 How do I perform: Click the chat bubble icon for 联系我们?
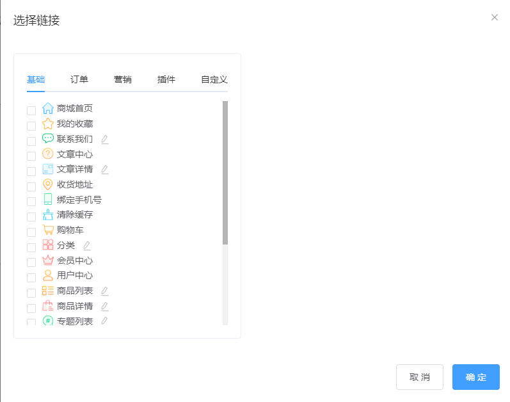tap(48, 138)
